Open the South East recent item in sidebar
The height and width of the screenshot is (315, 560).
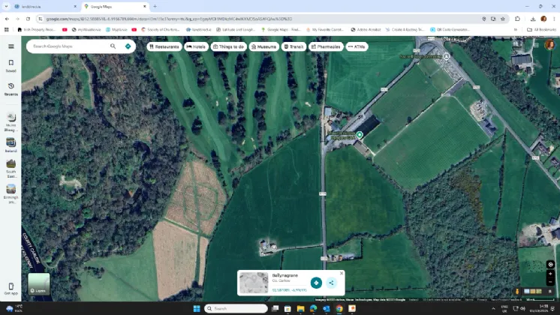pyautogui.click(x=11, y=168)
